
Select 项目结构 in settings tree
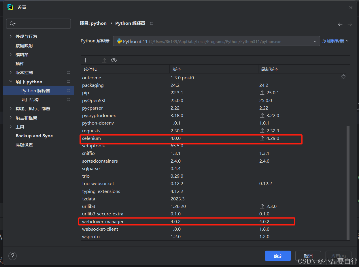point(30,99)
